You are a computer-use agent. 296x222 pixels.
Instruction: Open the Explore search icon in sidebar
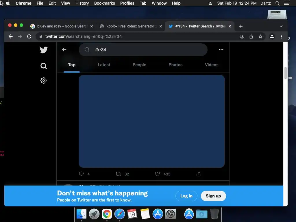(x=44, y=66)
